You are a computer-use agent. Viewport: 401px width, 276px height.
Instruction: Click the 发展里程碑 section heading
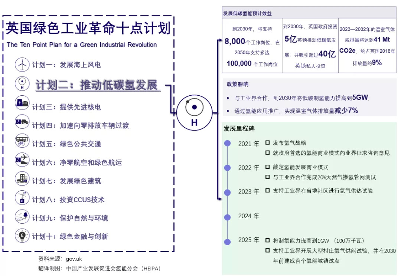point(239,129)
